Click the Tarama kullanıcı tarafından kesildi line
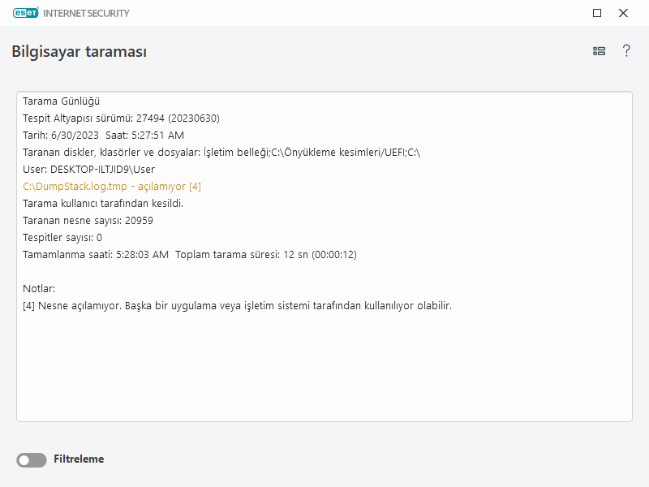649x487 pixels. pos(103,203)
